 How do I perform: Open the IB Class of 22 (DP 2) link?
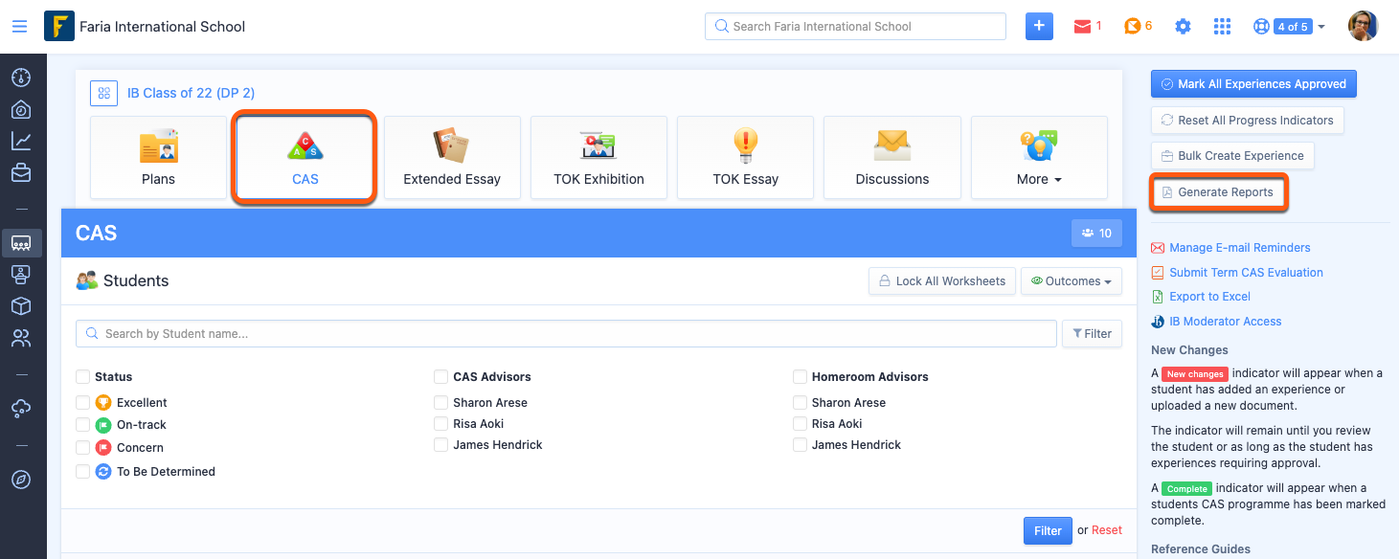point(191,93)
